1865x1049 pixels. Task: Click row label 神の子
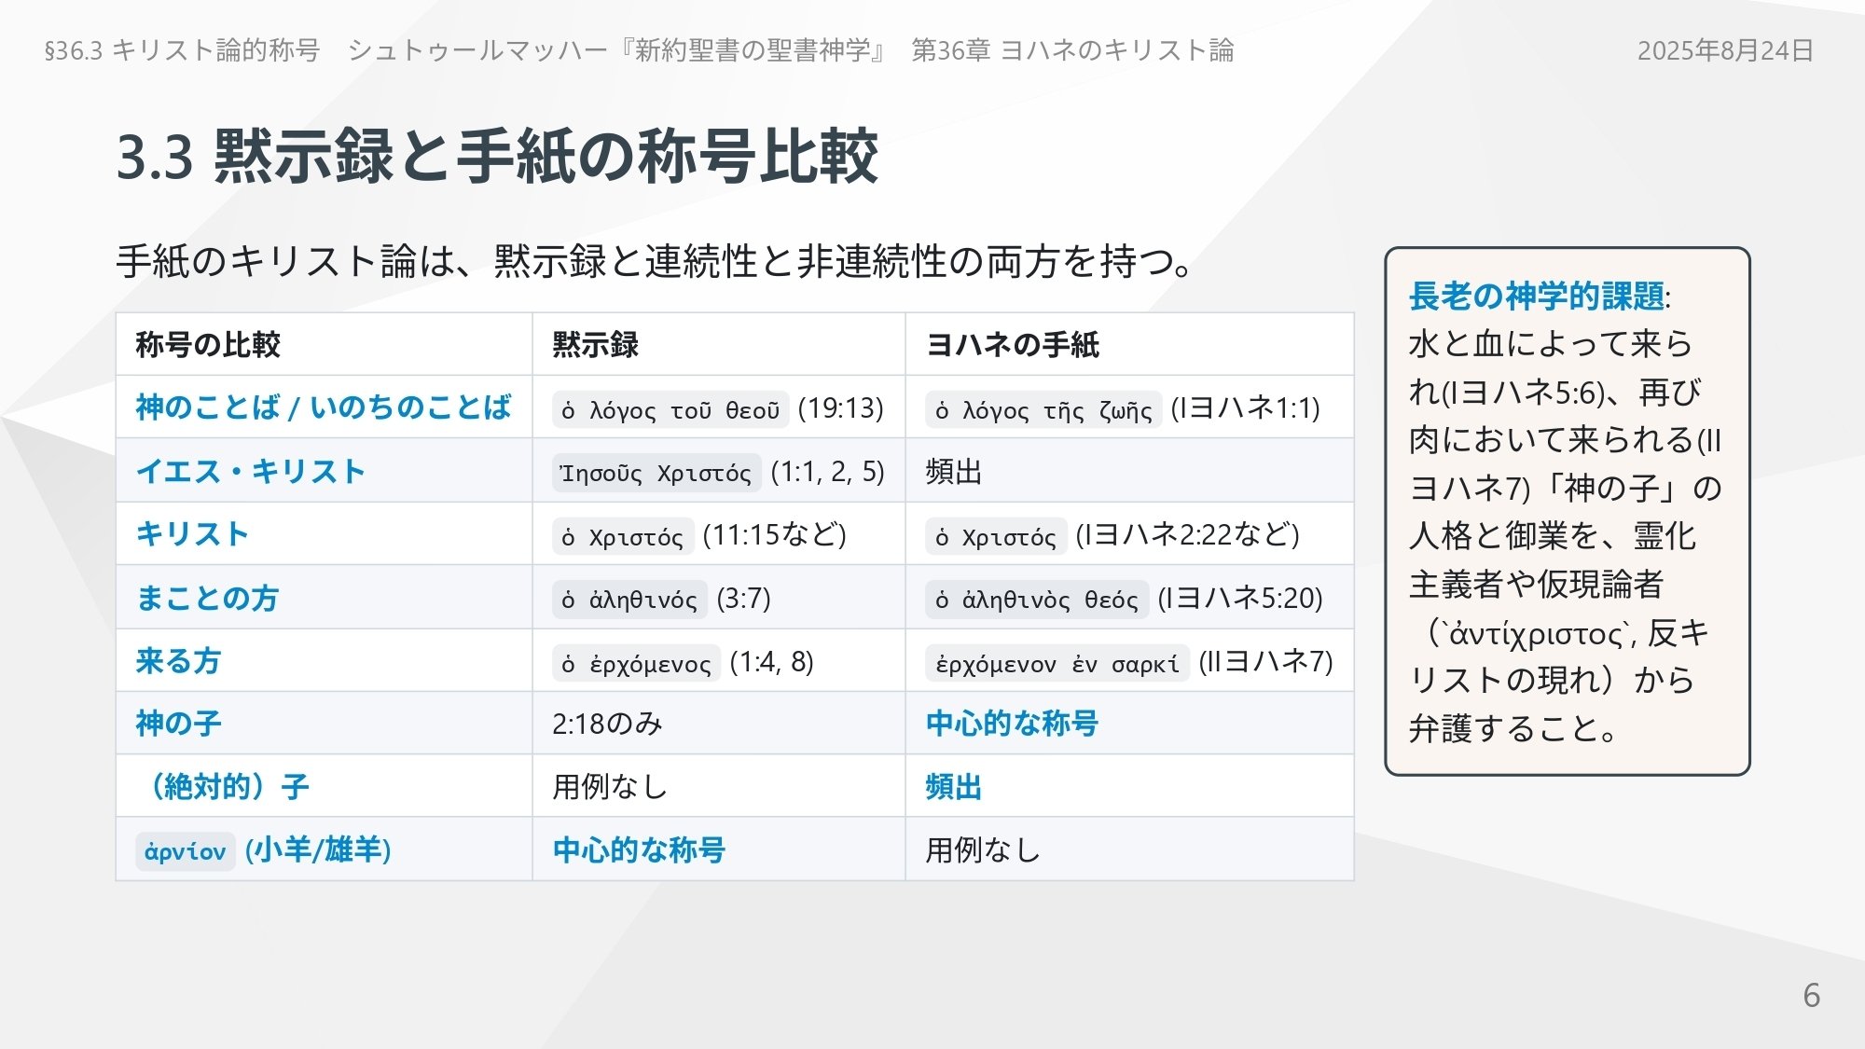coord(178,723)
